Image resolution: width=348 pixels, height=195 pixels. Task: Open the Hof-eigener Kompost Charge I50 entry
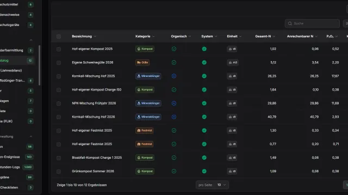click(97, 90)
